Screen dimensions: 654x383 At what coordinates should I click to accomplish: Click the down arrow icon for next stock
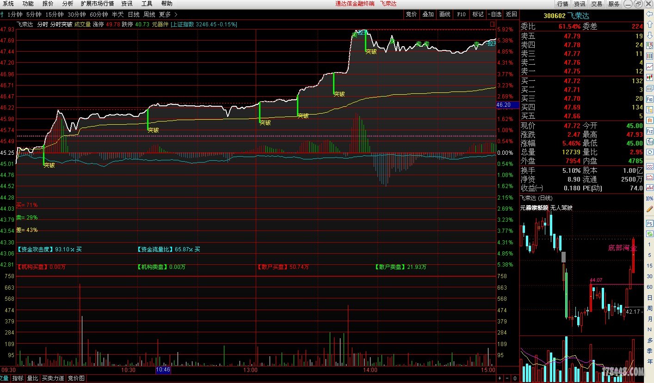coord(649,35)
